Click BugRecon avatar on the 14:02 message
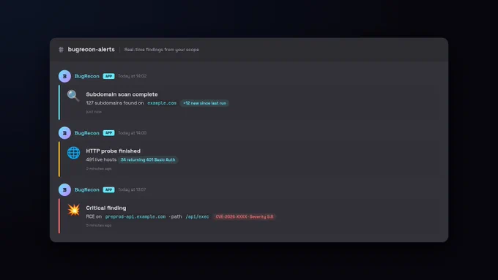Screen dimensions: 498x280 point(64,76)
